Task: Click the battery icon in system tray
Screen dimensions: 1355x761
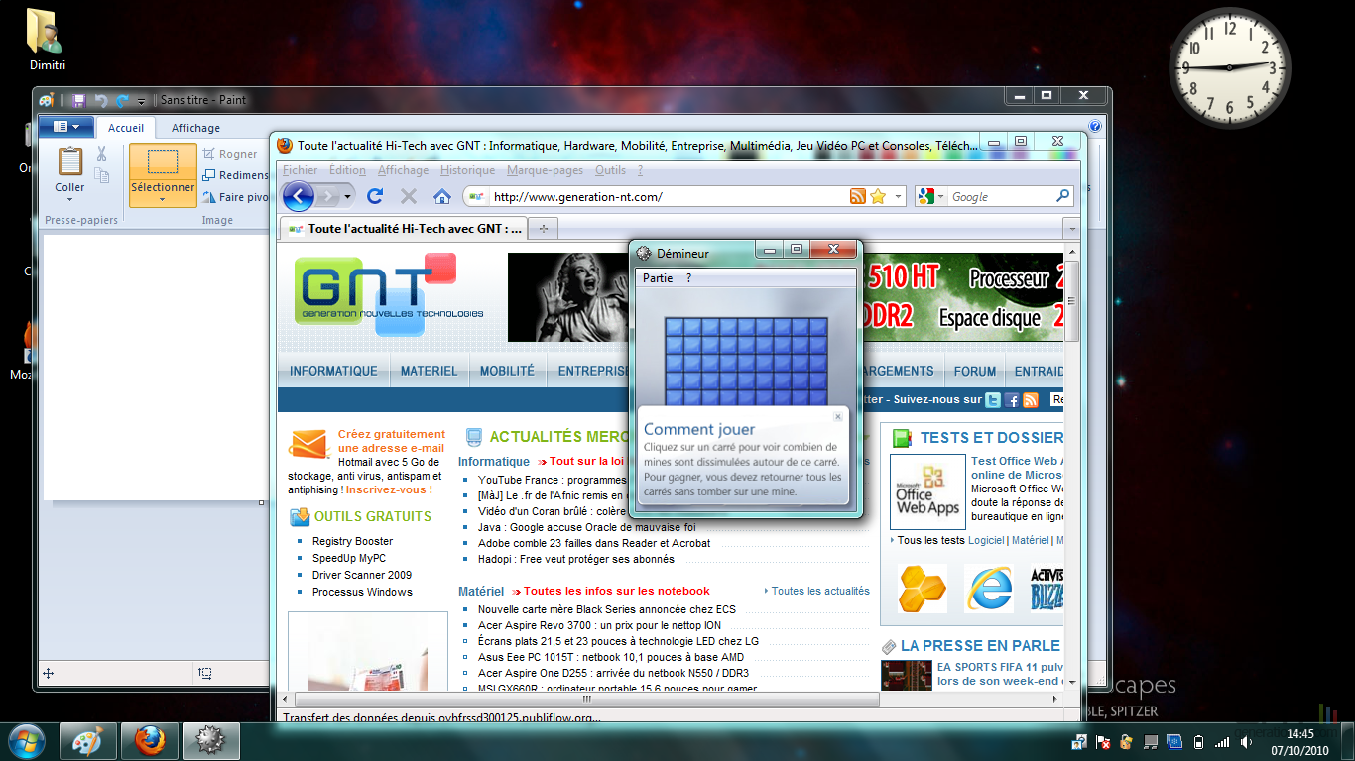Action: tap(1198, 741)
